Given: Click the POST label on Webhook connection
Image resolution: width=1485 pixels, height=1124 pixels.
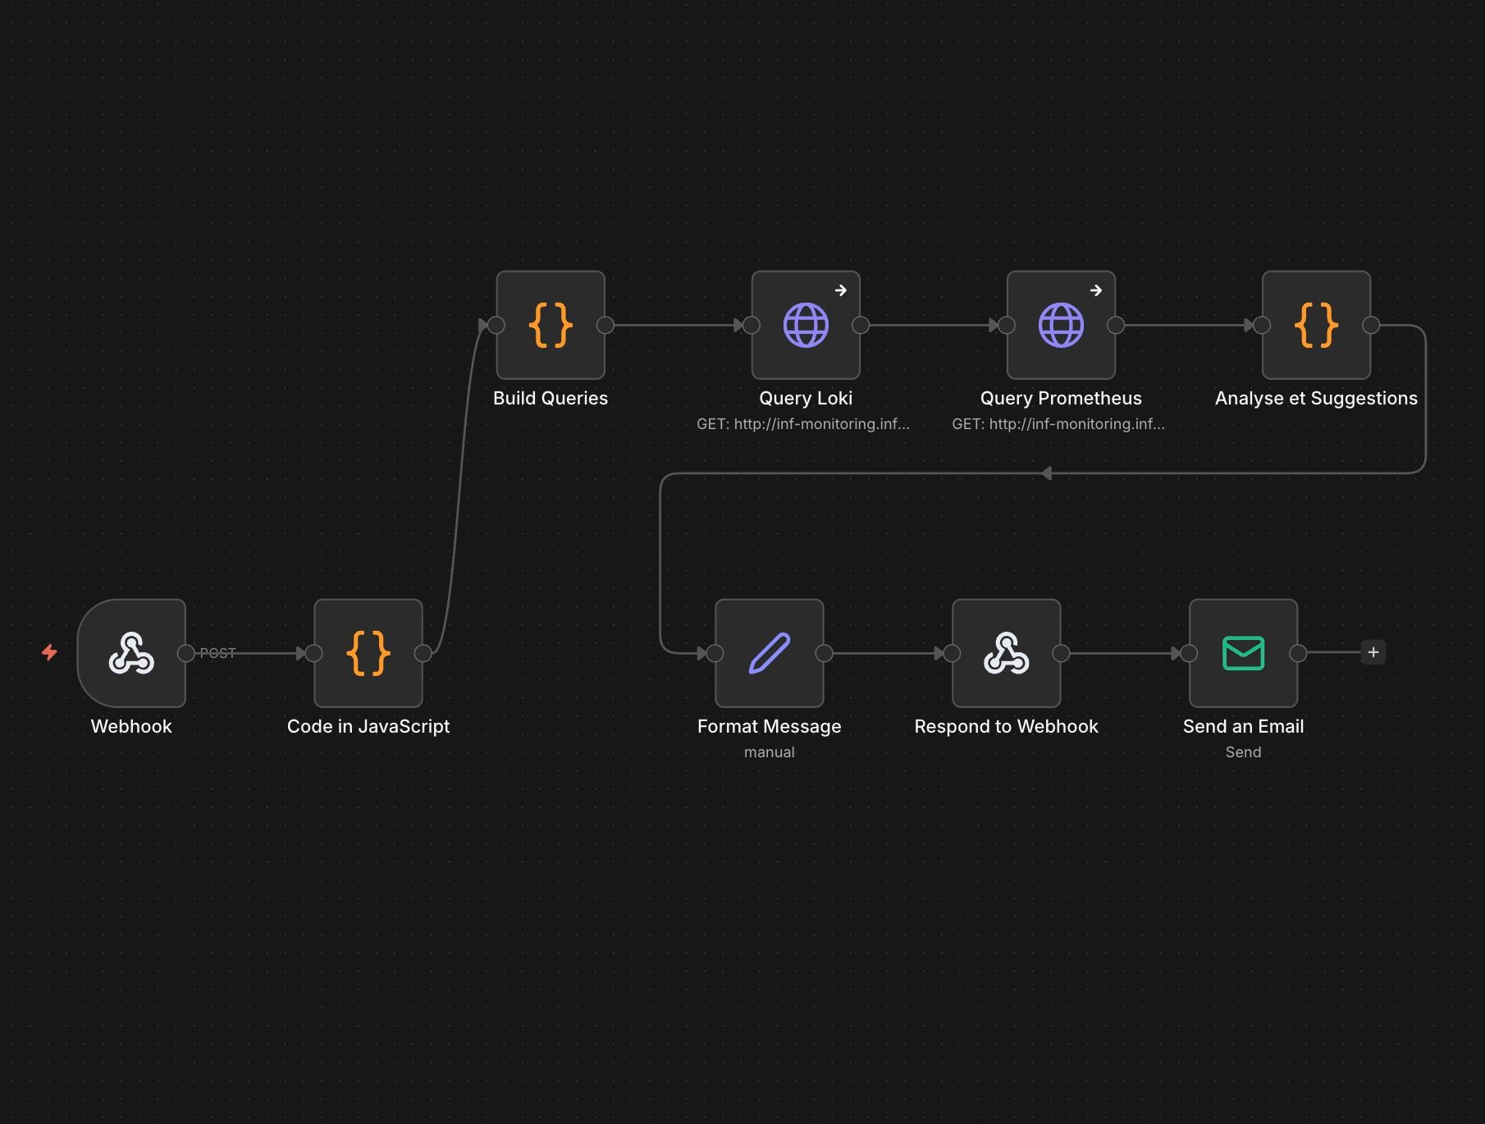Looking at the screenshot, I should pos(217,653).
